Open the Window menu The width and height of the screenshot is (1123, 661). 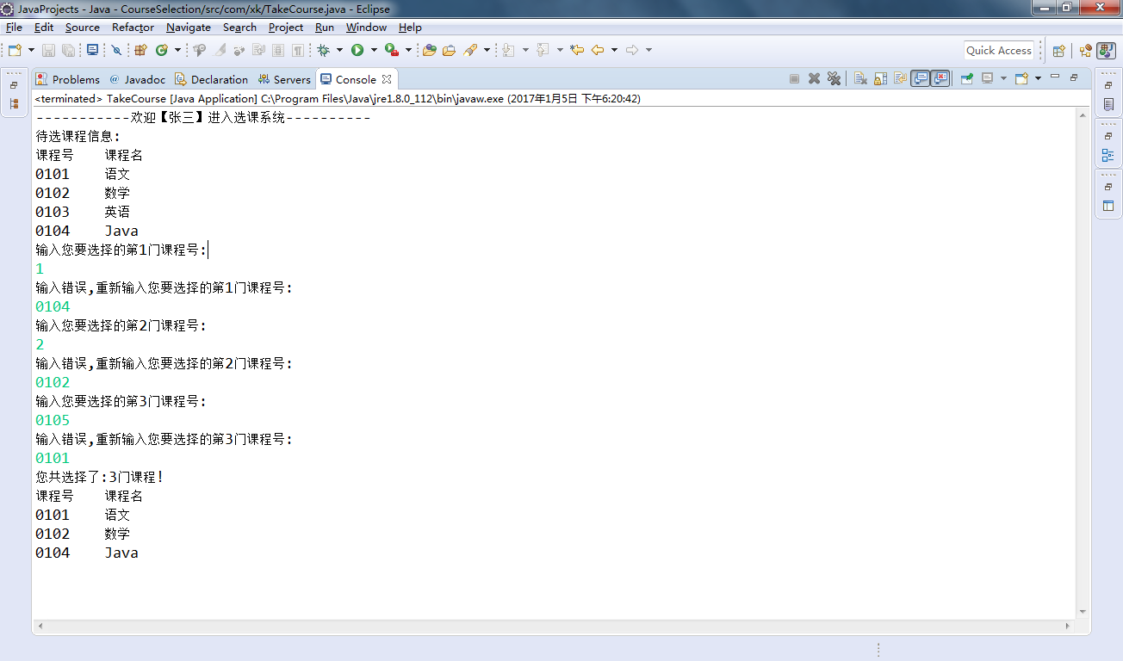click(366, 28)
